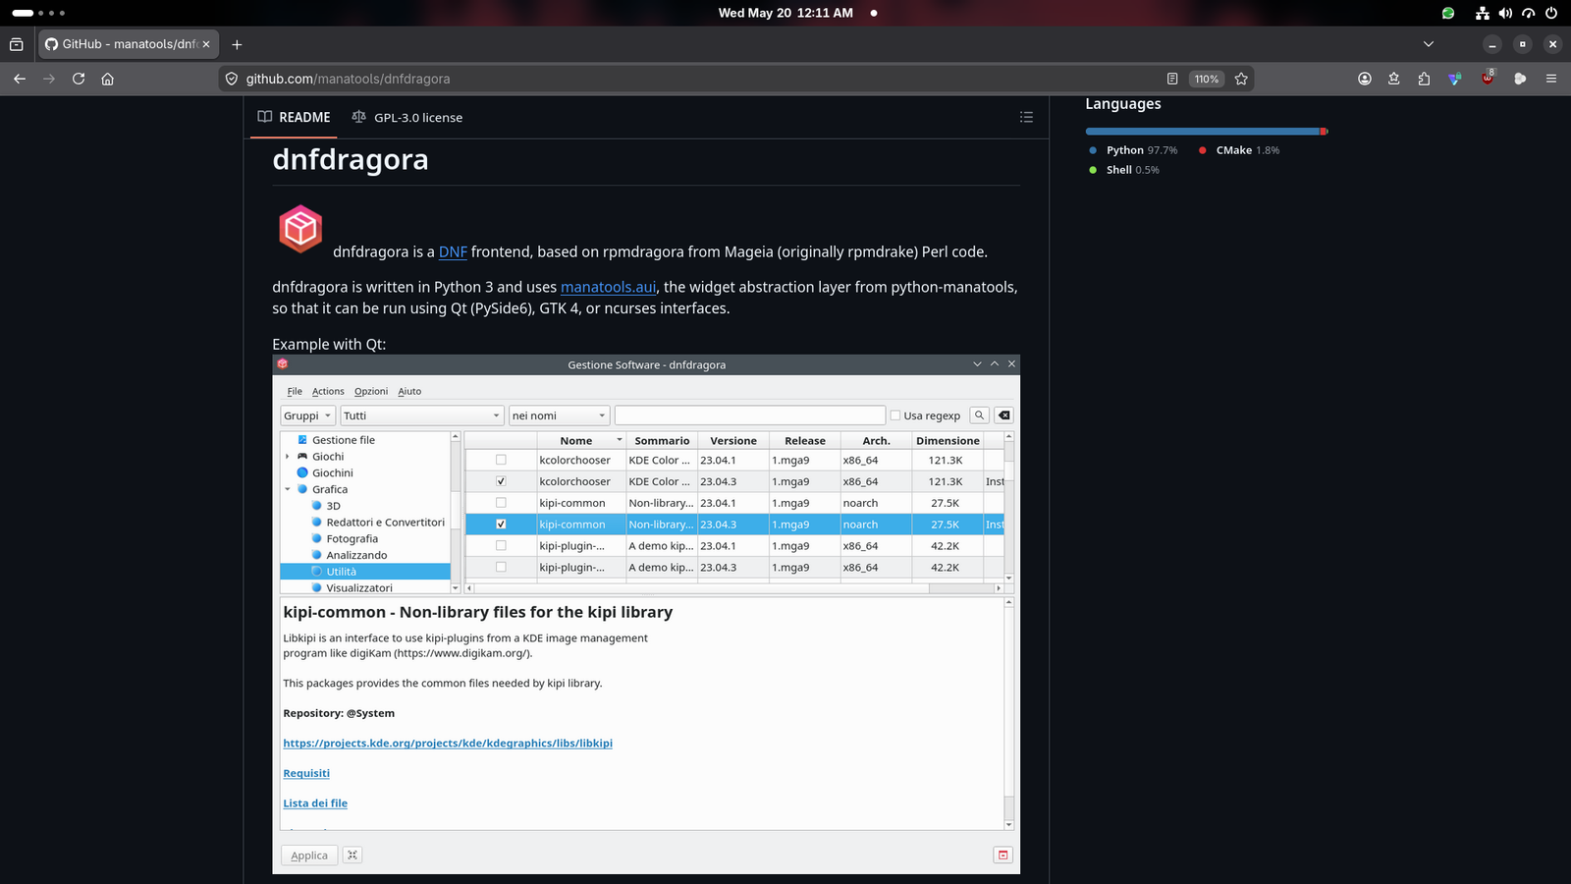The width and height of the screenshot is (1571, 884).
Task: Reset the 110% zoom level badge
Action: coord(1207,79)
